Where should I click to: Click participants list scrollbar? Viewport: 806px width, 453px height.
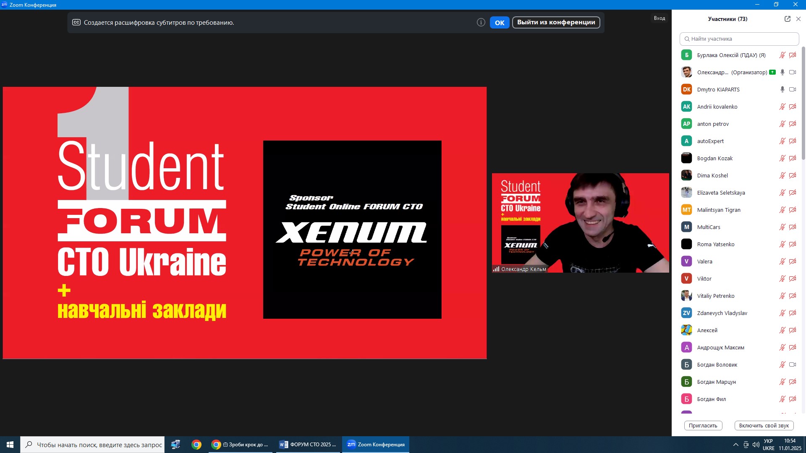[x=803, y=103]
